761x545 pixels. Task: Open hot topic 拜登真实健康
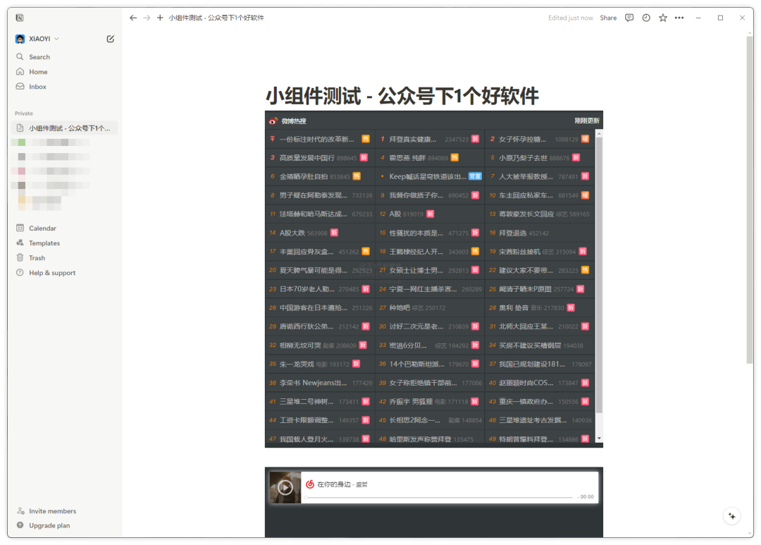(x=412, y=140)
